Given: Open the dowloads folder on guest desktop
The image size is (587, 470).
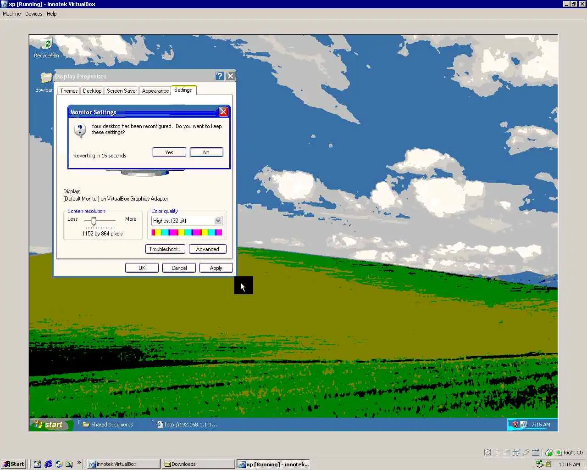Looking at the screenshot, I should (x=44, y=83).
